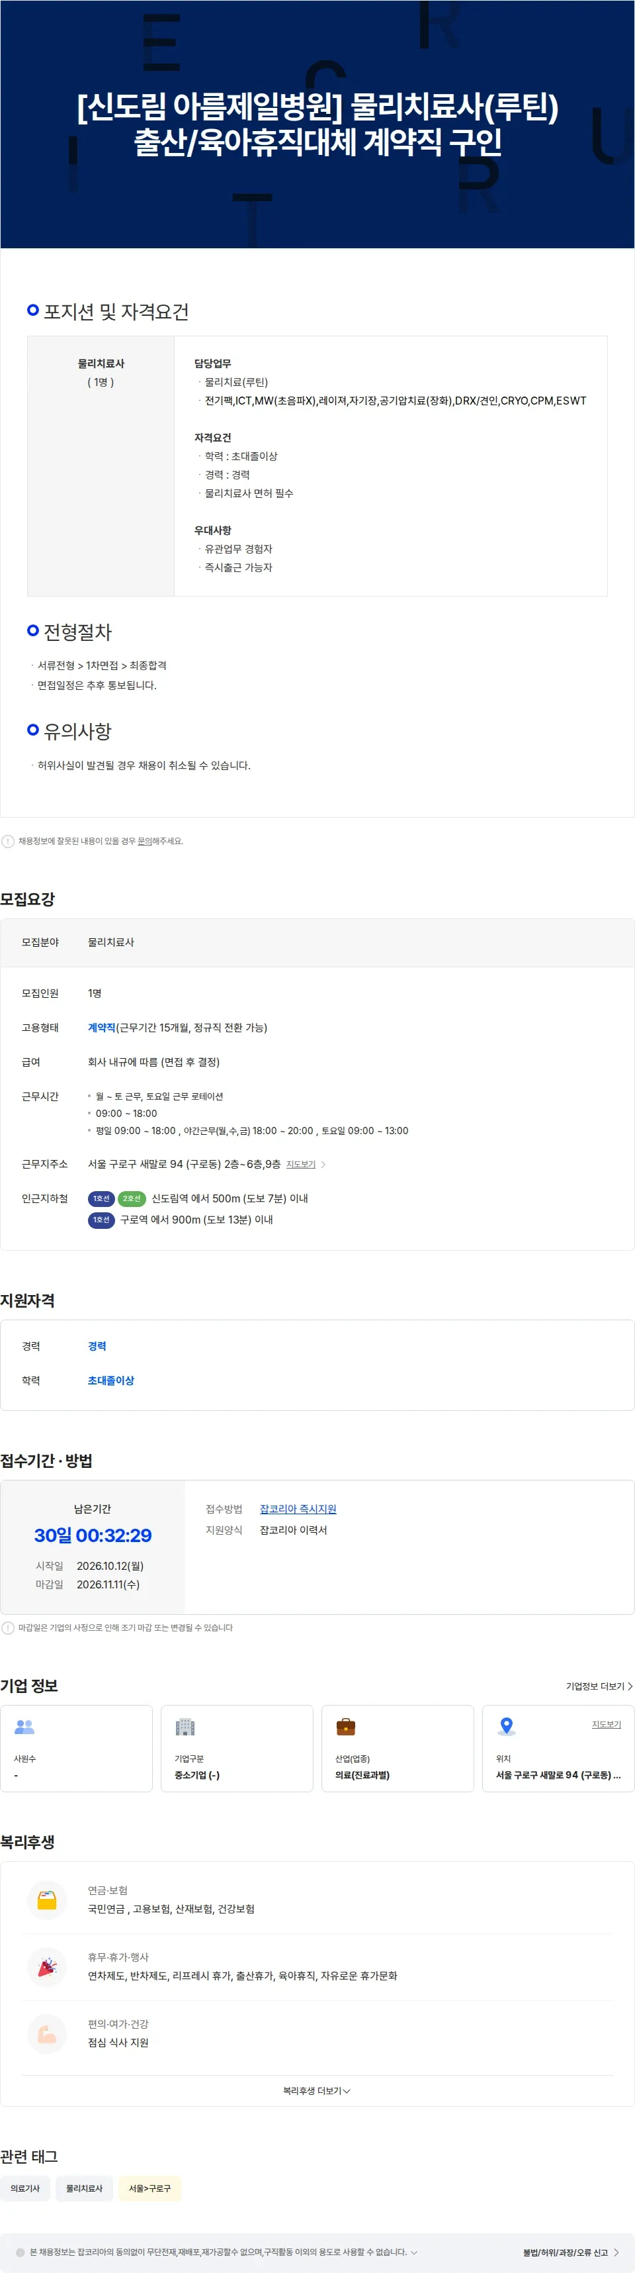635x2273 pixels.
Task: Click the job posting title banner
Action: point(317,124)
